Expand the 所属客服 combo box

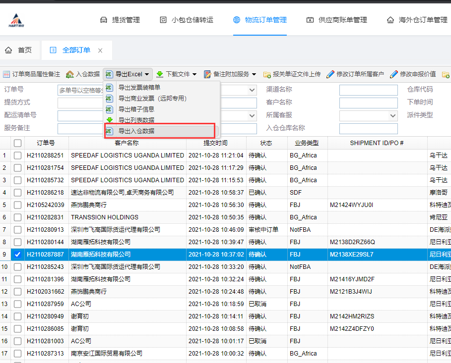[x=393, y=115]
